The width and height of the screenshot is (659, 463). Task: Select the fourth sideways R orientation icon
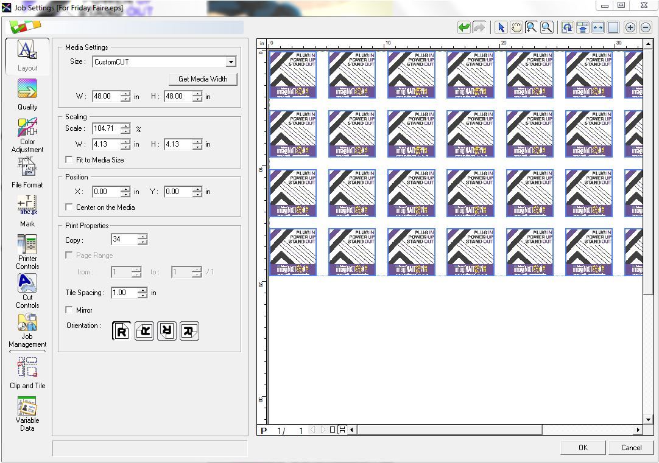[189, 331]
